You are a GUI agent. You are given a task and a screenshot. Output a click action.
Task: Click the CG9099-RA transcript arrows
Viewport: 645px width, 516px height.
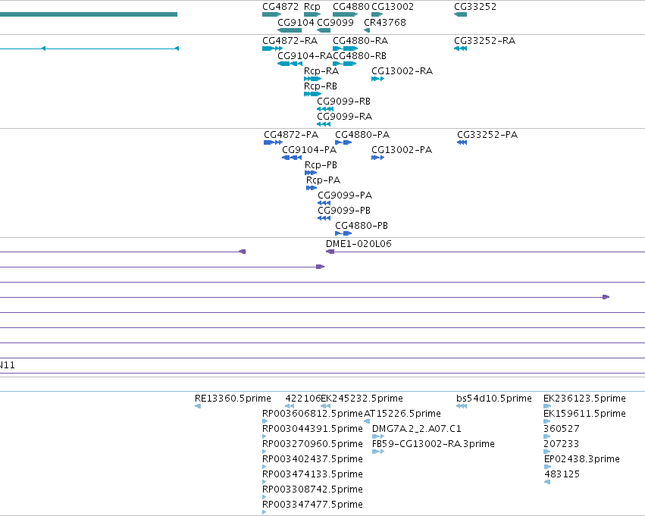[x=324, y=124]
